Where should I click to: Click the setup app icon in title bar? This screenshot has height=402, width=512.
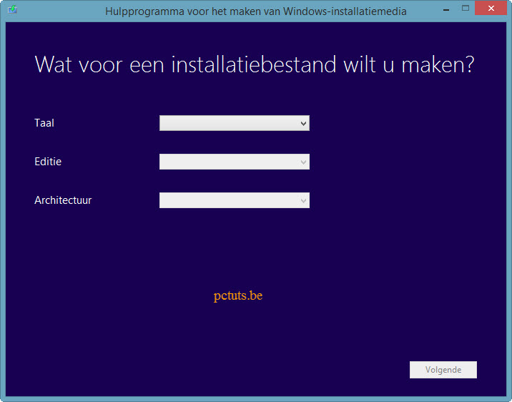point(12,9)
